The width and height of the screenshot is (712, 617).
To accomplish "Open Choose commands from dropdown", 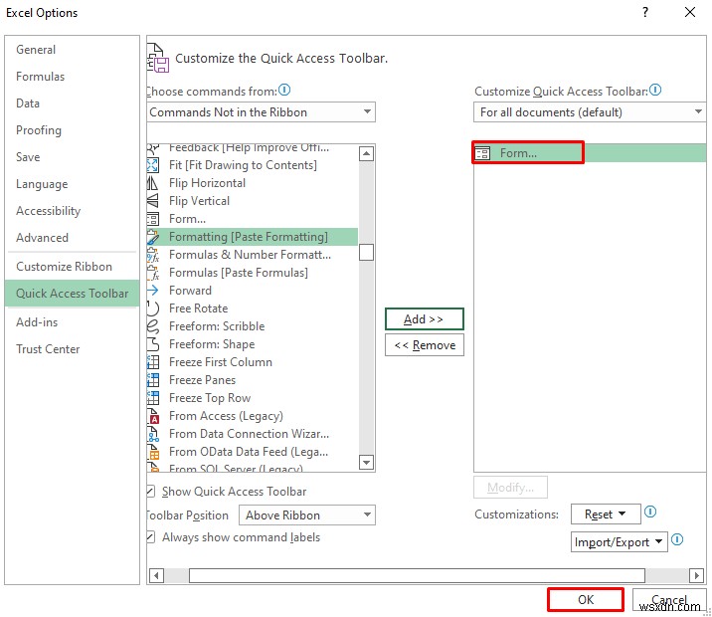I will (262, 112).
